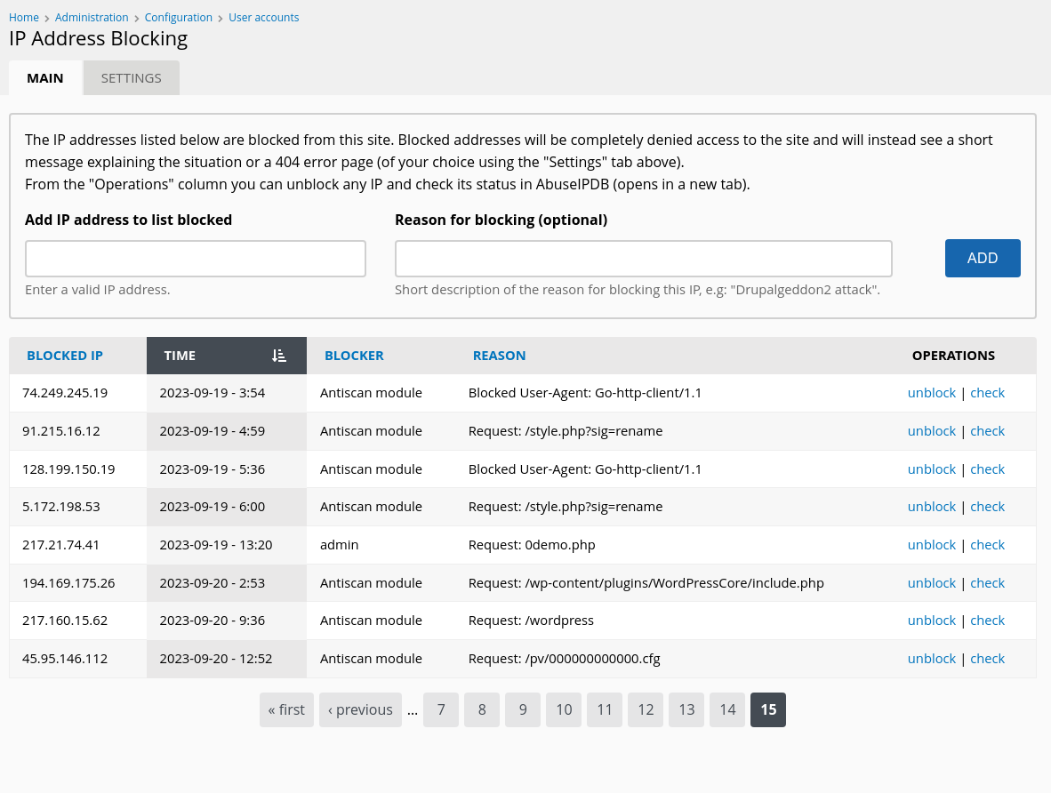Unblock IP 128.199.150.19
Screen dimensions: 1051x793
click(x=932, y=469)
